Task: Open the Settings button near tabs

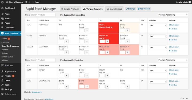Action: pyautogui.click(x=130, y=9)
